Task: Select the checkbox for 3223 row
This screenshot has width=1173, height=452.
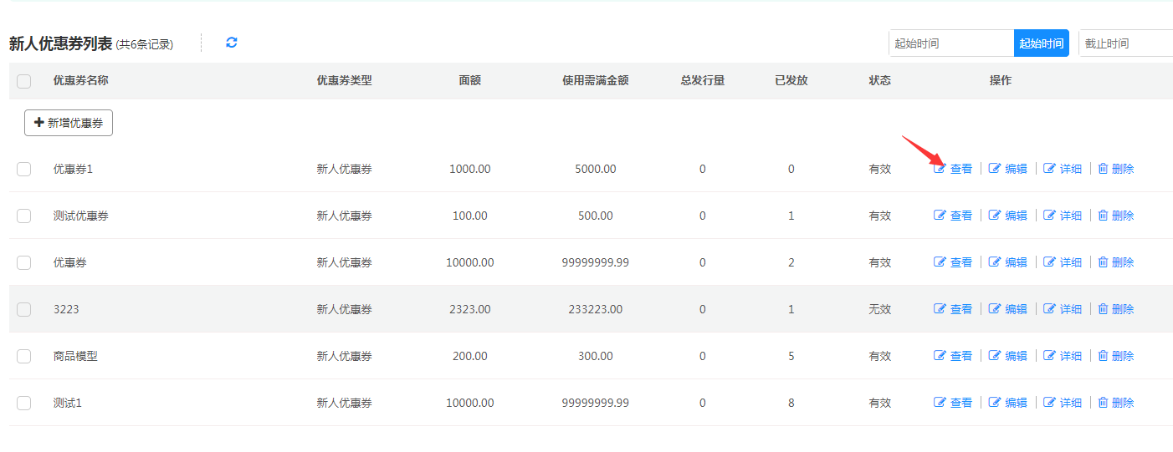Action: pyautogui.click(x=23, y=309)
